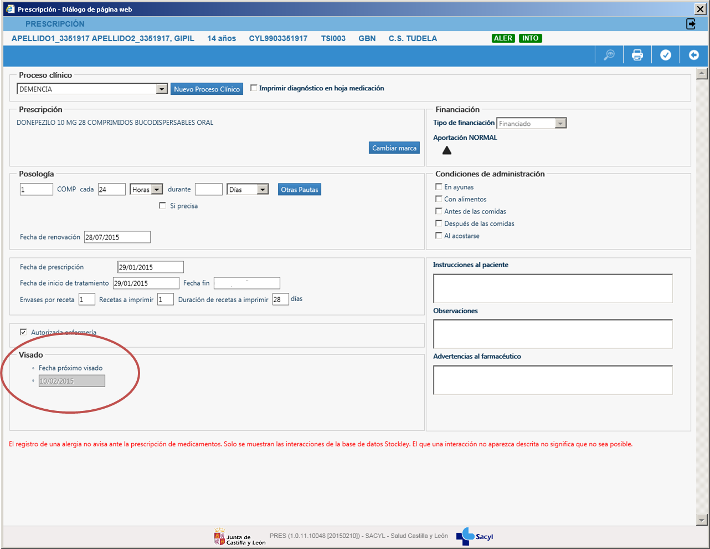Click the magnifier search icon in toolbar

click(x=609, y=55)
